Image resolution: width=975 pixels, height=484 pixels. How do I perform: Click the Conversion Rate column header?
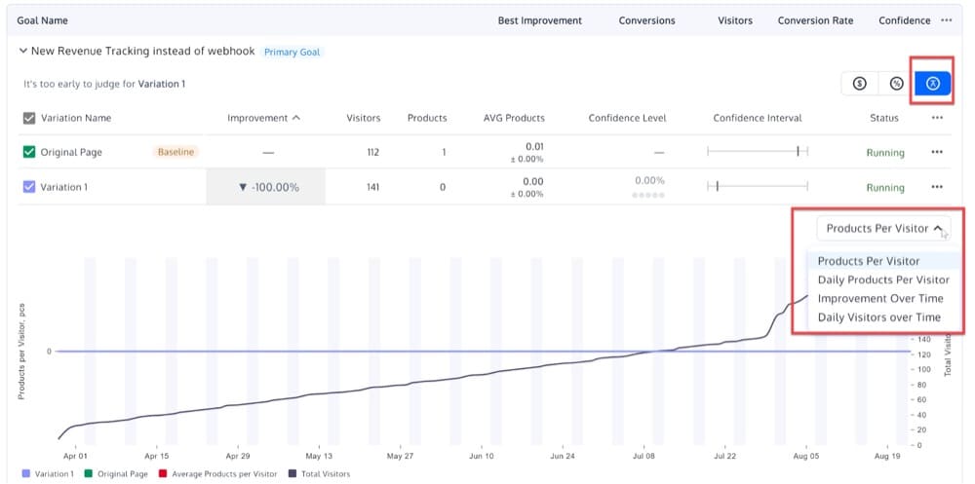click(x=815, y=20)
